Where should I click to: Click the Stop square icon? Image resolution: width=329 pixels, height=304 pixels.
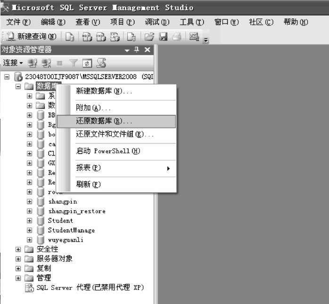tap(60, 63)
